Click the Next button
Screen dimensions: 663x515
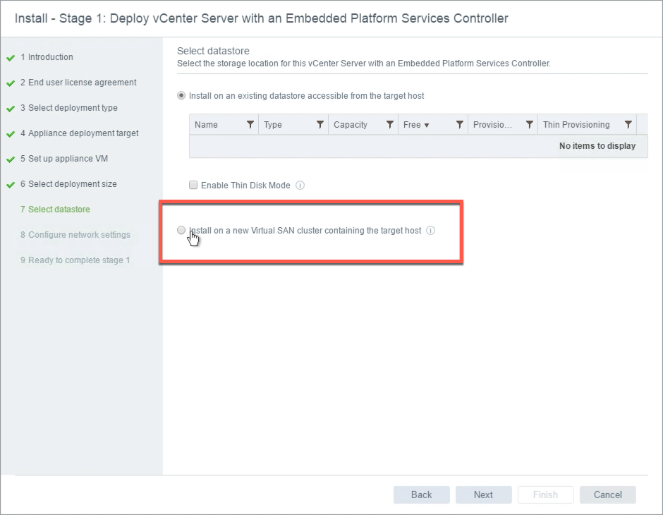[x=483, y=495]
